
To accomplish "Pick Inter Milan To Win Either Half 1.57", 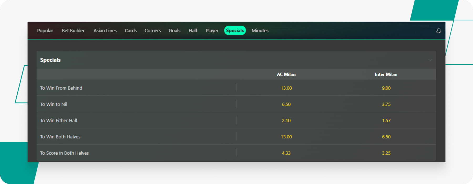I will click(386, 121).
